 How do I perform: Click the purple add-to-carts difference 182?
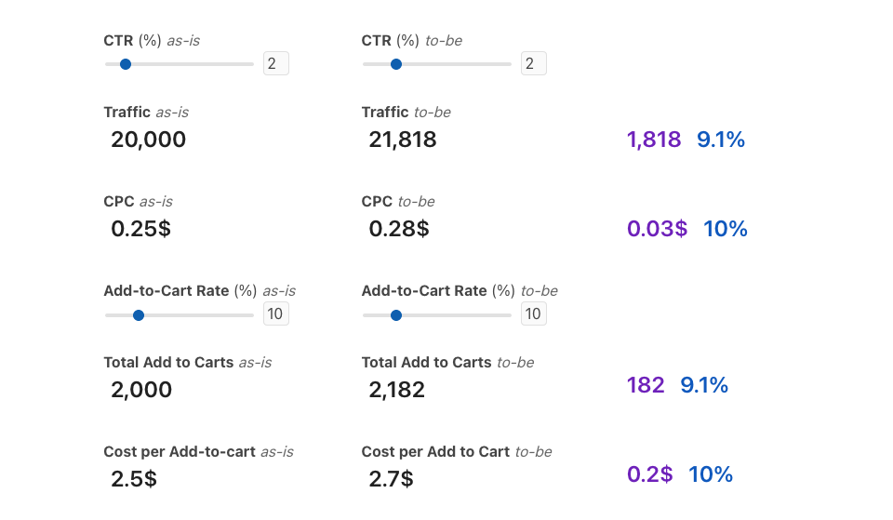coord(646,385)
